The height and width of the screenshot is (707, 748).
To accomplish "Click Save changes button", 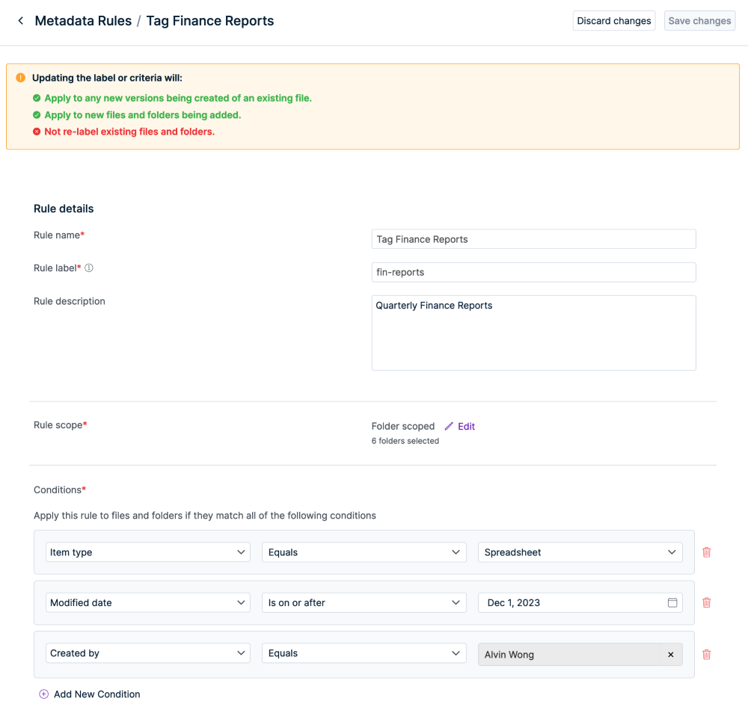I will coord(699,21).
